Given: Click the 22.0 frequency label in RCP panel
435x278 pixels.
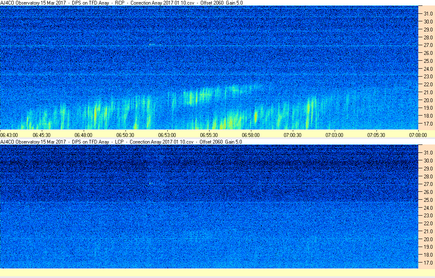Looking at the screenshot, I should (428, 85).
